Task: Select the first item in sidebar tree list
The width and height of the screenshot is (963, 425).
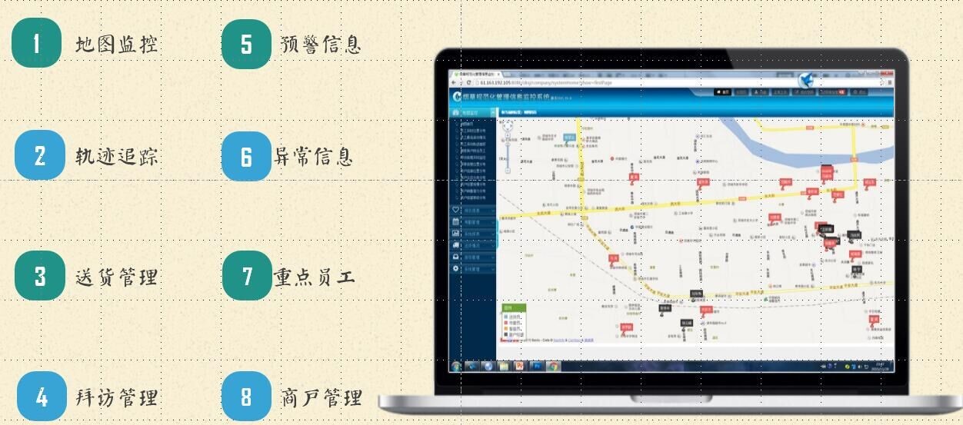Action: coord(467,123)
